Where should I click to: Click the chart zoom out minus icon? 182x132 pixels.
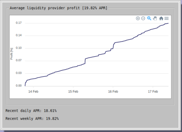(x=143, y=19)
